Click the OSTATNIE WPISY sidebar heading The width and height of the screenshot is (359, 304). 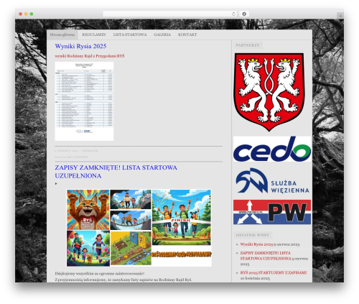click(x=253, y=235)
